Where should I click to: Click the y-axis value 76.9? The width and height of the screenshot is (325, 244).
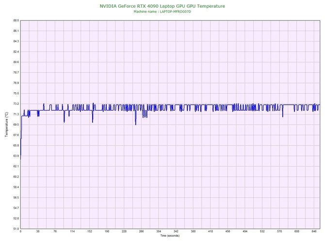pyautogui.click(x=16, y=83)
